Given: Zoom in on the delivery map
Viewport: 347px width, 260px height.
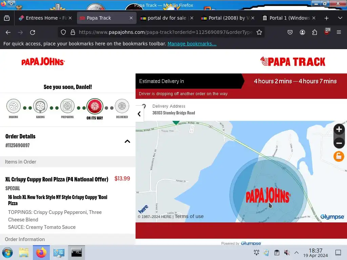Looking at the screenshot, I should tap(339, 130).
